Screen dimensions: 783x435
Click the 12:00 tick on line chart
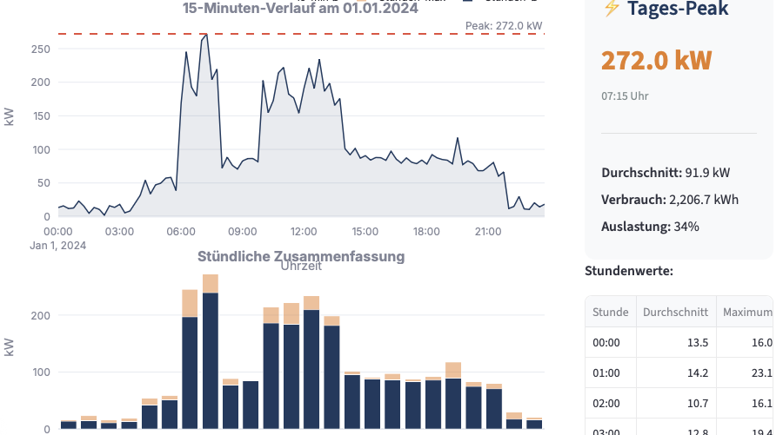[x=304, y=232]
